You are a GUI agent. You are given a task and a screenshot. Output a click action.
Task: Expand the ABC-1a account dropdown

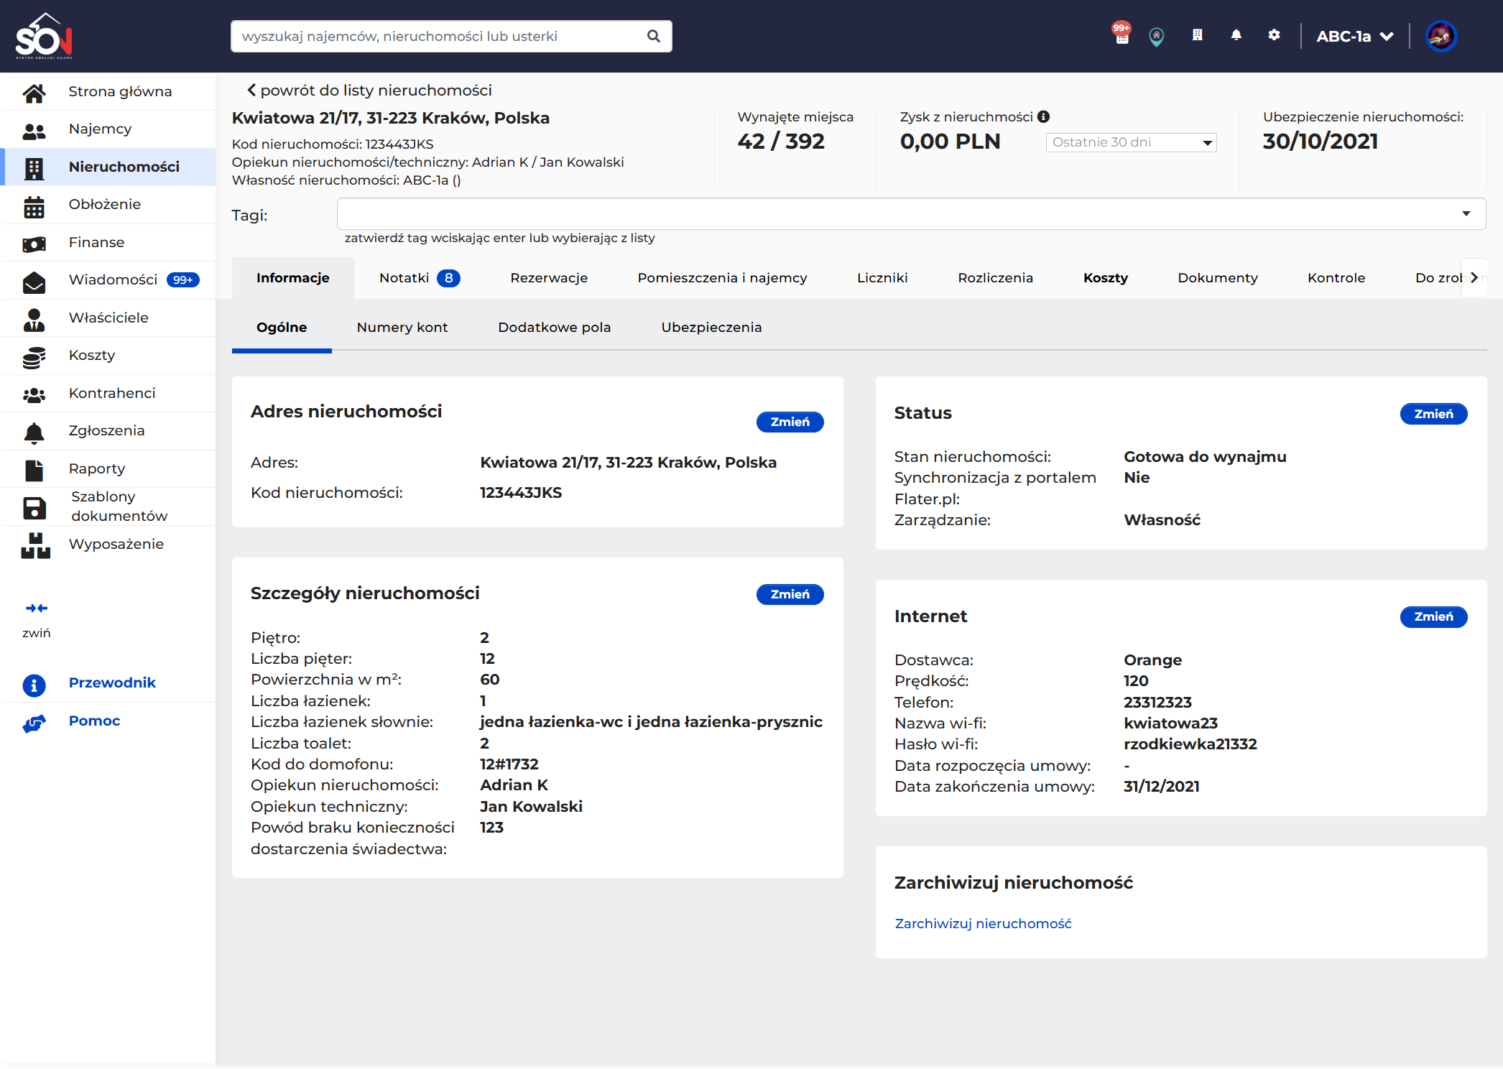(1355, 36)
